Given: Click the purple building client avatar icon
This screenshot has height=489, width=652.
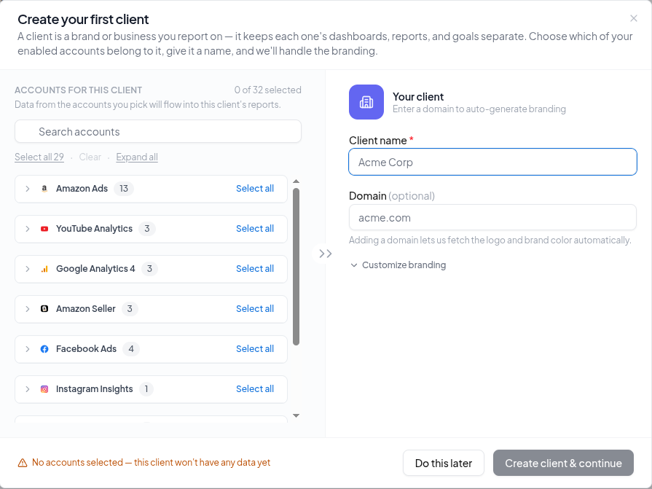Looking at the screenshot, I should pos(366,102).
